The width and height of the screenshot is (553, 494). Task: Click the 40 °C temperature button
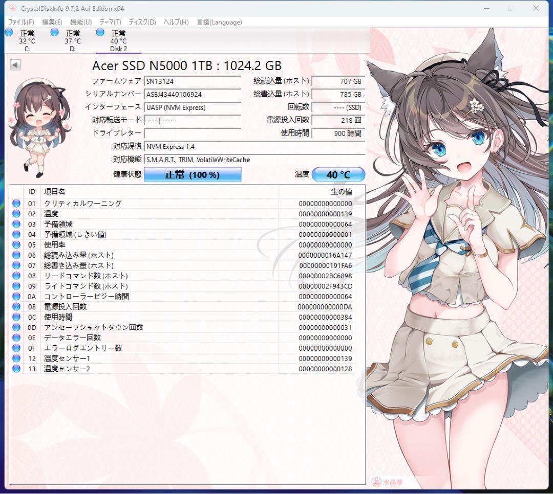(338, 174)
